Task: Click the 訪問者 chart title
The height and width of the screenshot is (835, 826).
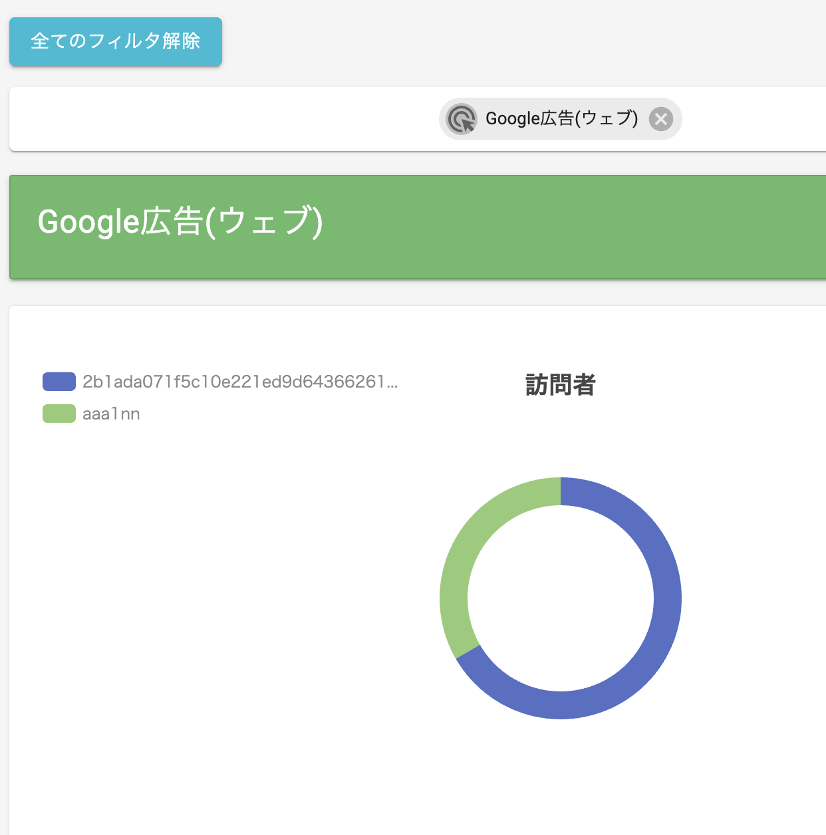Action: (x=561, y=384)
